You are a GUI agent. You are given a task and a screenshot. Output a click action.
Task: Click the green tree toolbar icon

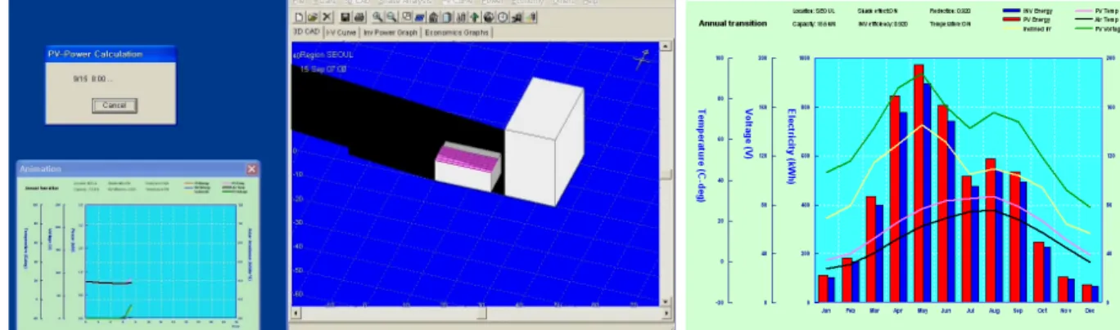click(x=475, y=17)
